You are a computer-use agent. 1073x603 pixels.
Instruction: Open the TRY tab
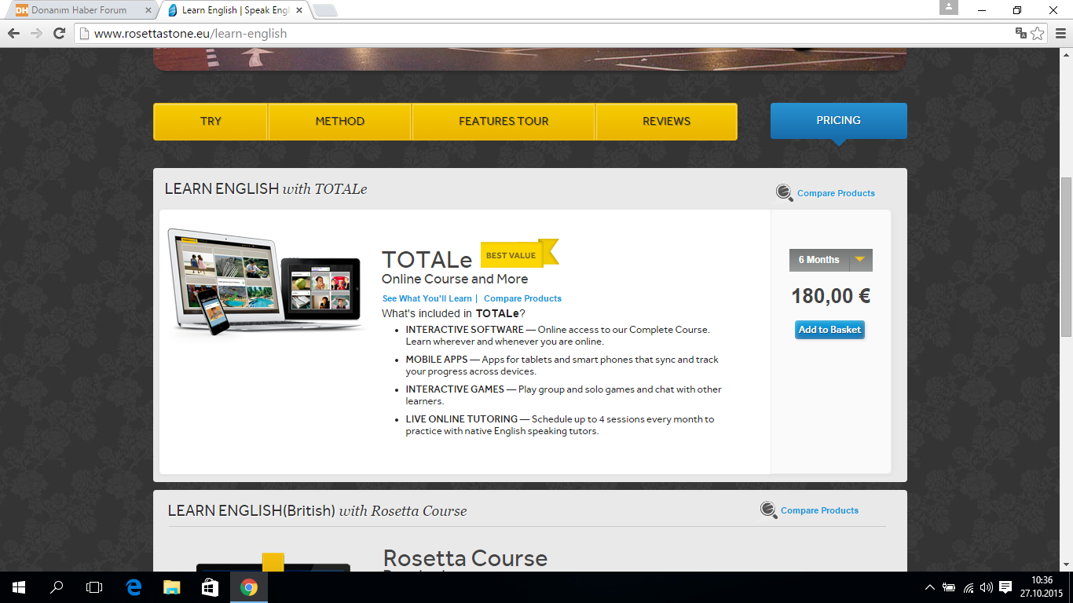211,121
